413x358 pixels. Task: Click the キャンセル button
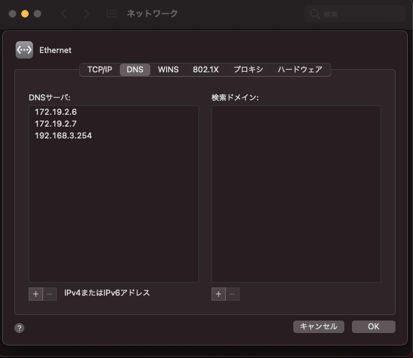pos(318,327)
